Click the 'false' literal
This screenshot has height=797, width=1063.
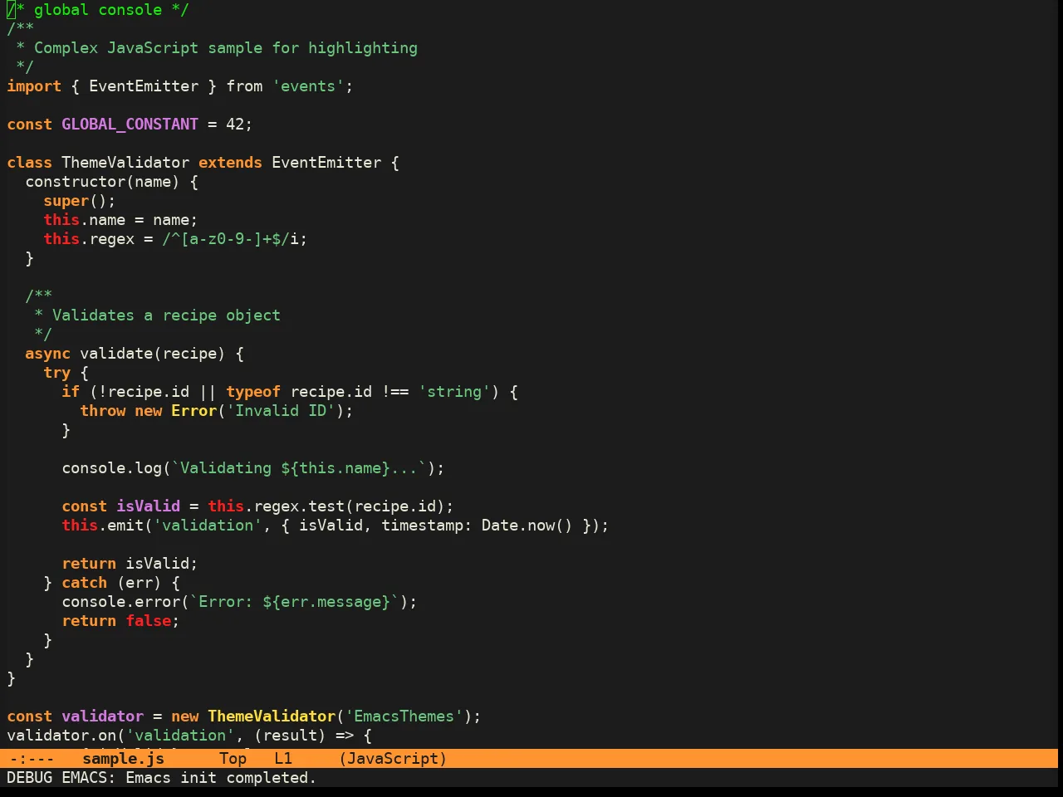click(149, 621)
